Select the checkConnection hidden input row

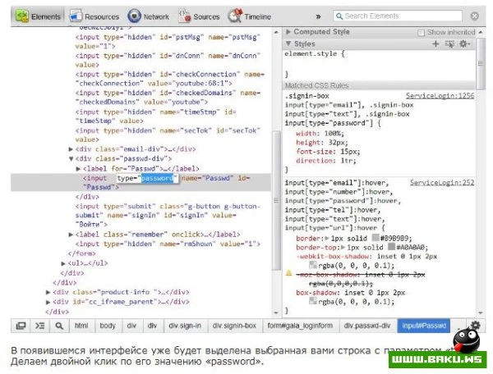[x=170, y=79]
